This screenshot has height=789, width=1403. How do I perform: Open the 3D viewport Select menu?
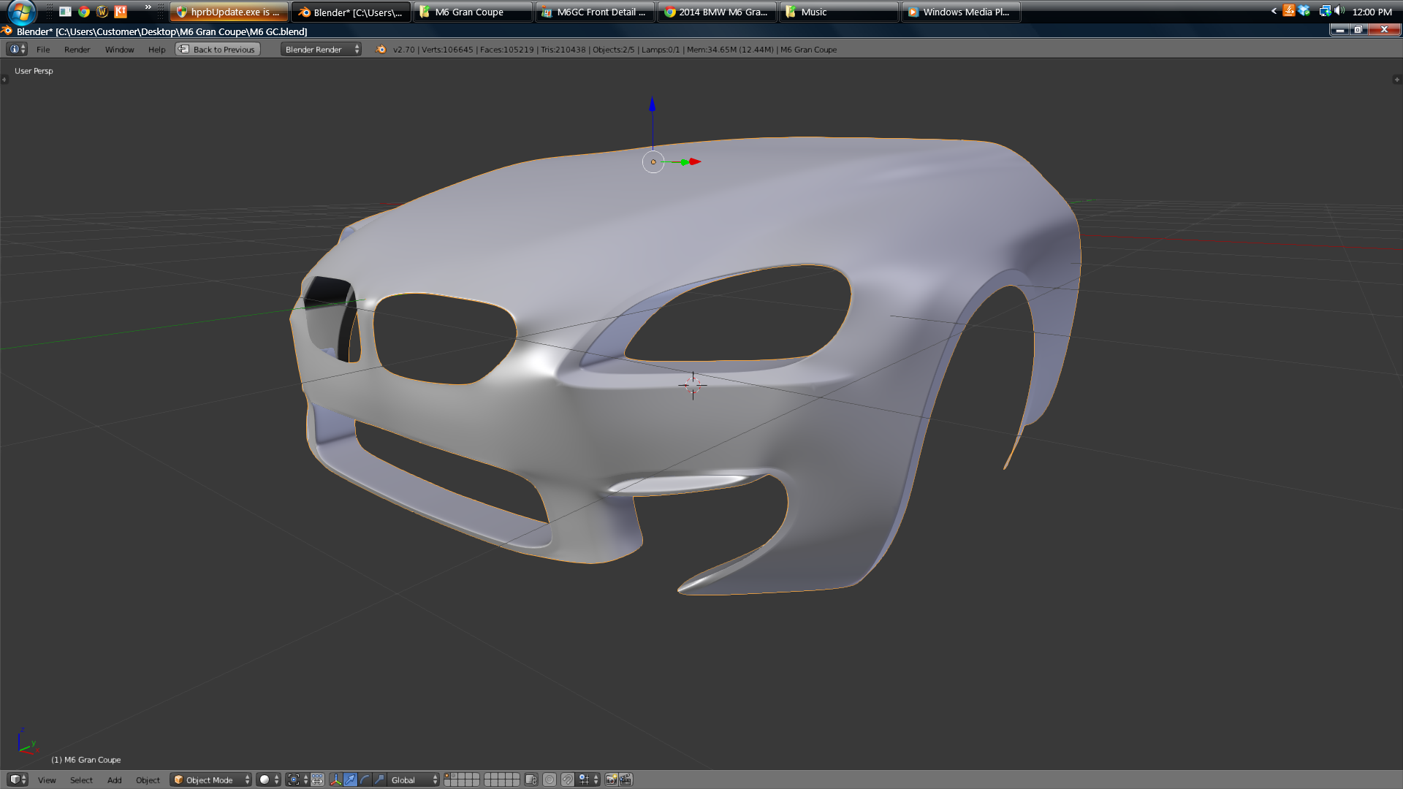pyautogui.click(x=81, y=780)
